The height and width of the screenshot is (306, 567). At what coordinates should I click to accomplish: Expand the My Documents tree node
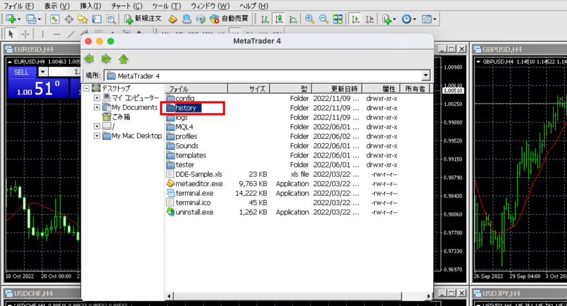97,107
